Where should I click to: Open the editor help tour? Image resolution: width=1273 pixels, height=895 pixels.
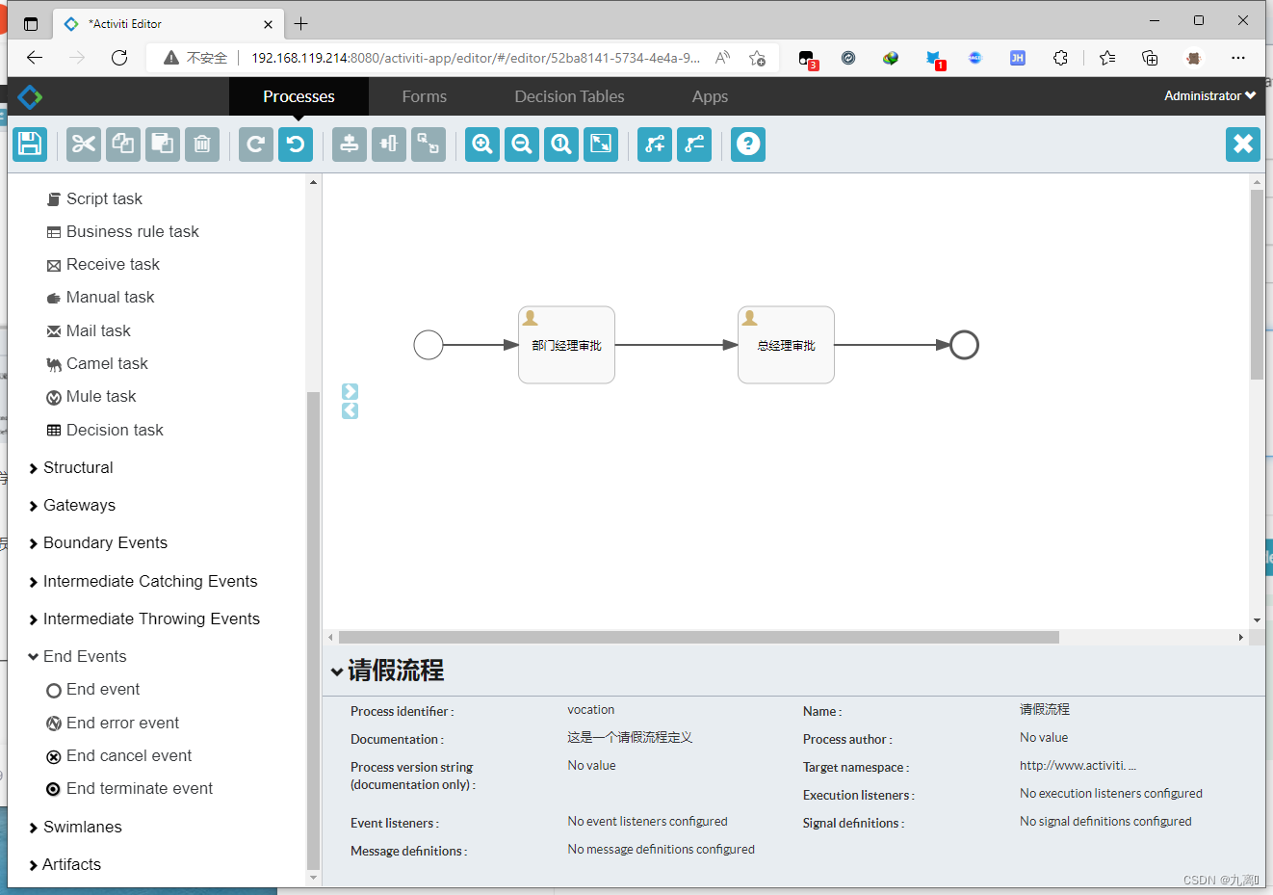748,145
